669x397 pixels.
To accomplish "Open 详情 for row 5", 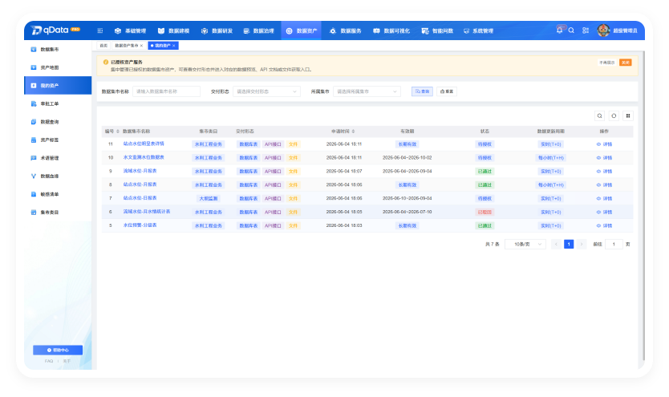I will pyautogui.click(x=604, y=225).
